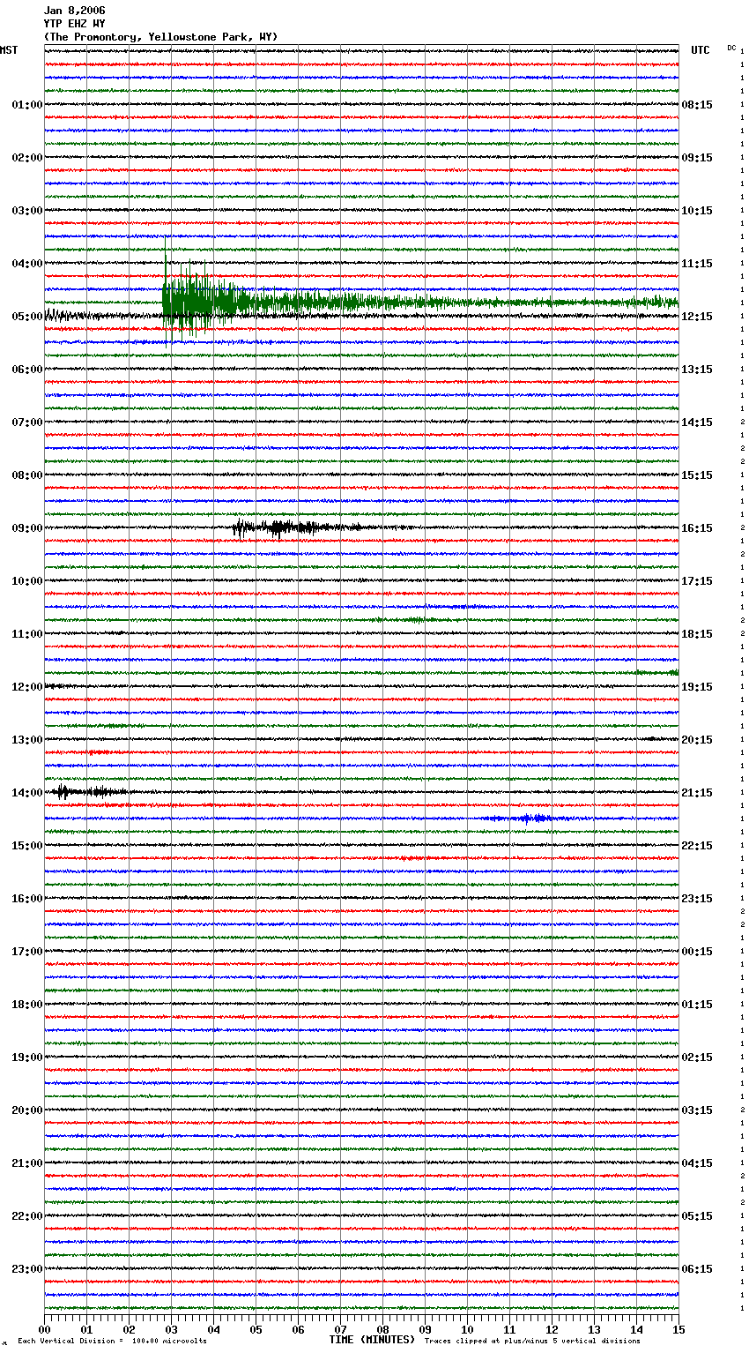Screen dimensions: 749x1353
Task: Click the '08:15' UTC time label
Action: click(697, 105)
